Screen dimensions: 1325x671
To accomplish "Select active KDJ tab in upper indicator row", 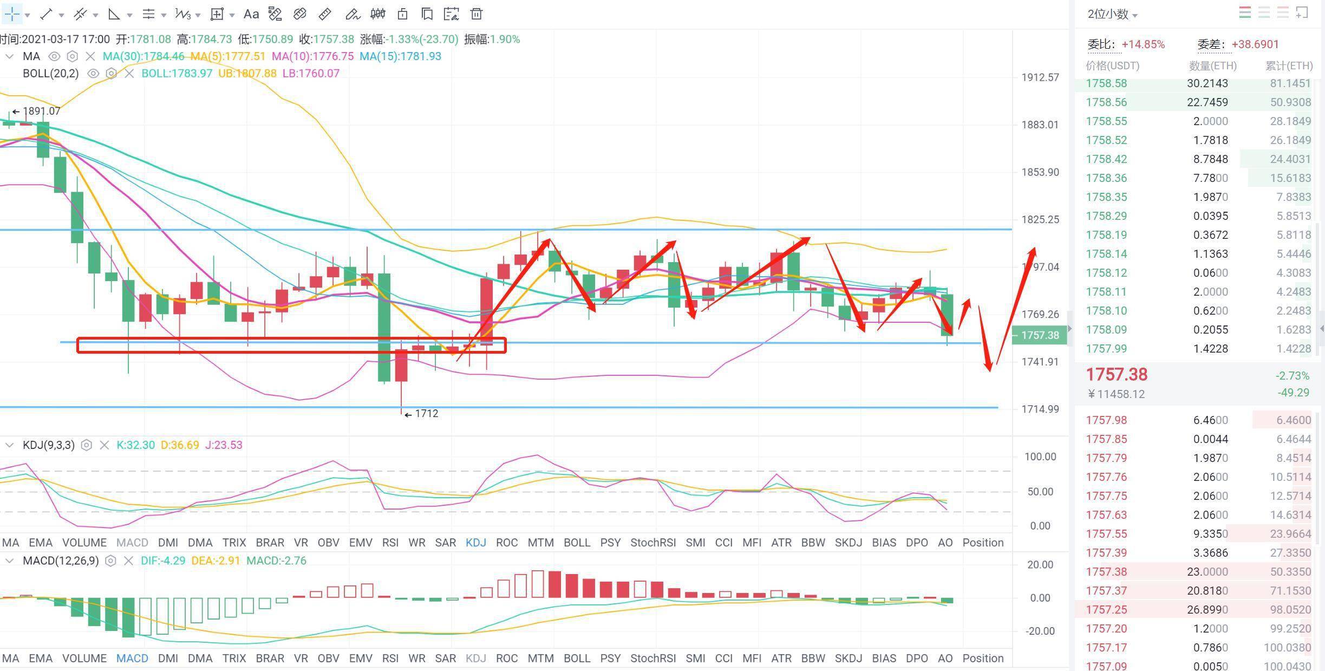I will (x=476, y=543).
